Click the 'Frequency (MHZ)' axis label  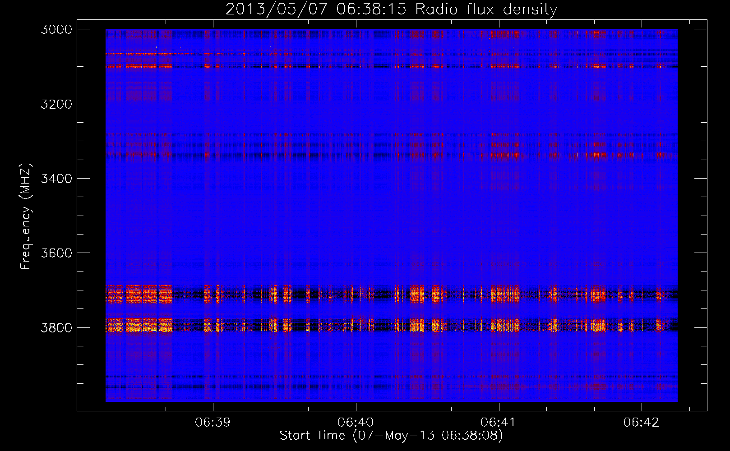26,216
